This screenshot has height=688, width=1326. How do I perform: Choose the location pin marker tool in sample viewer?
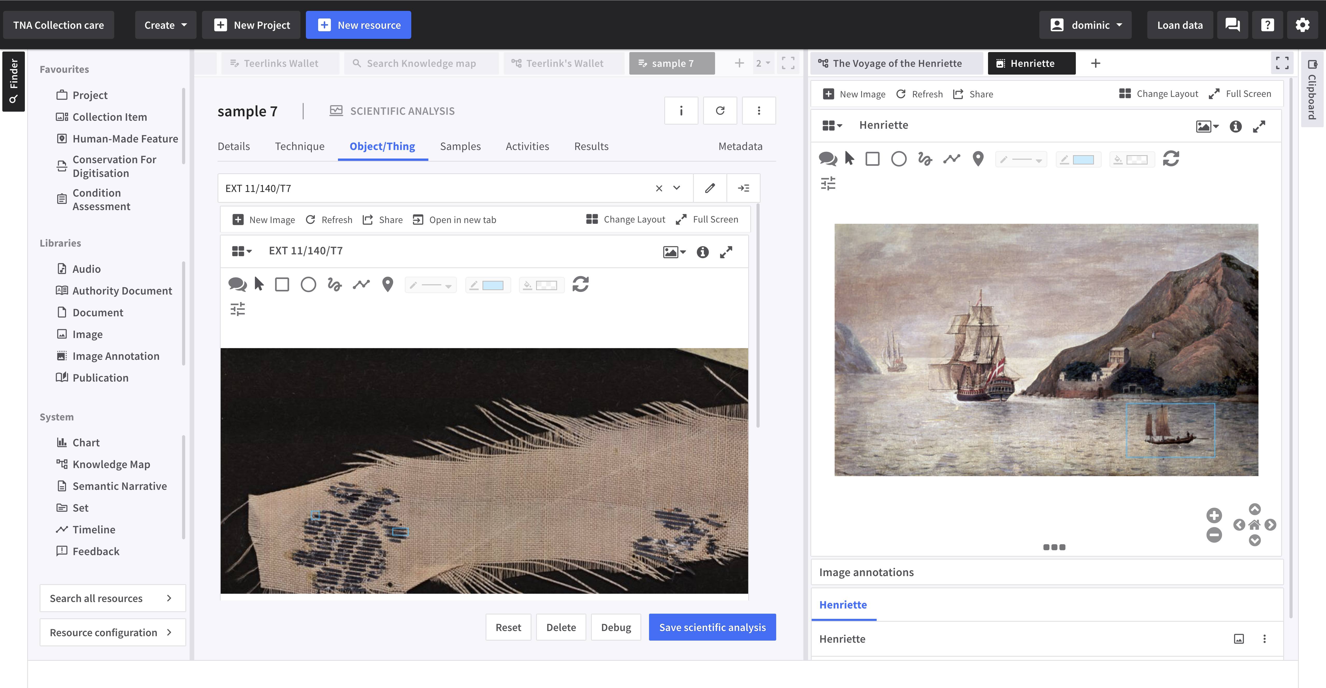[x=388, y=284]
